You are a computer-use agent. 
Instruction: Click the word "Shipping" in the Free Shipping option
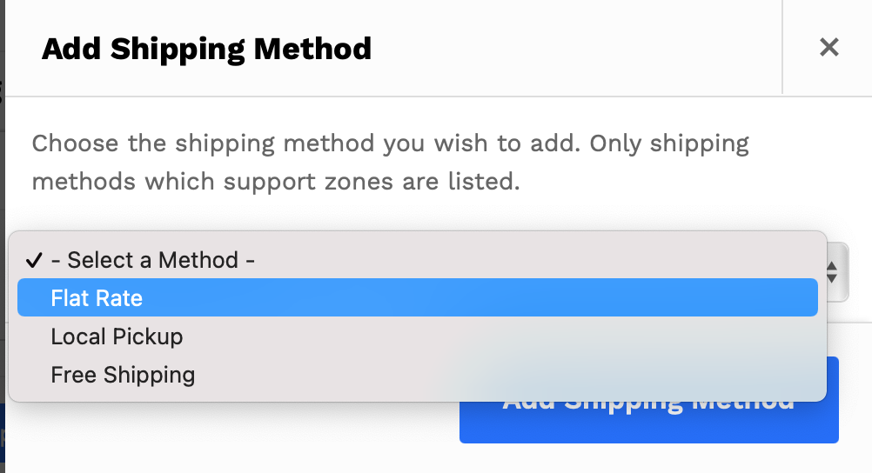coord(149,375)
